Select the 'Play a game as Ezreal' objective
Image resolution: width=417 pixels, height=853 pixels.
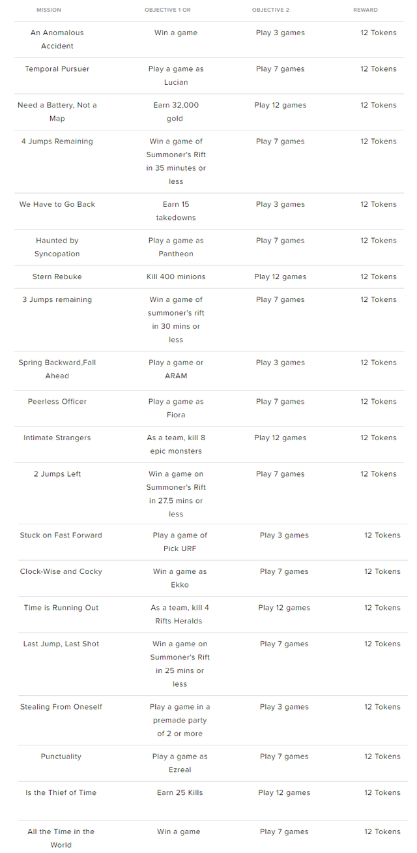click(180, 763)
